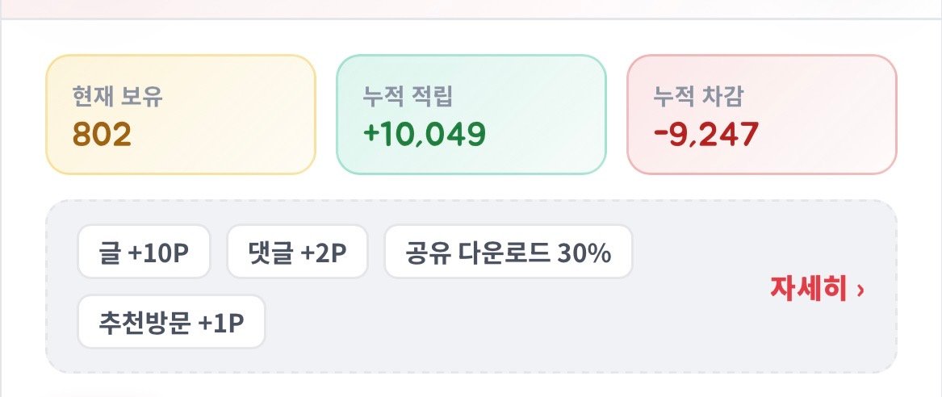The height and width of the screenshot is (397, 942).
Task: Click the 누적 차감 label text
Action: point(698,97)
